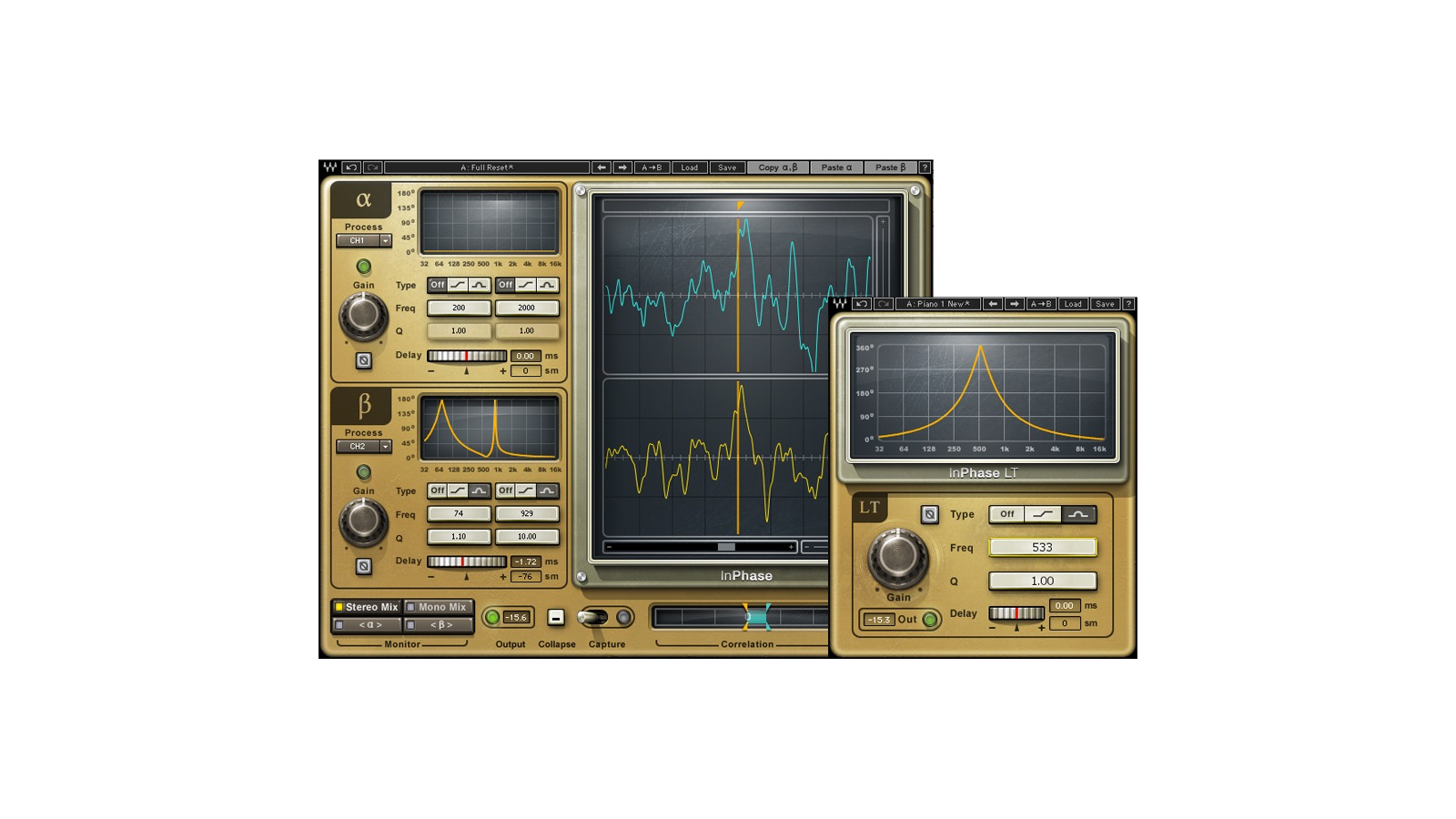Go to previous preset in InPhase toolbar
This screenshot has width=1456, height=819.
coord(602,167)
